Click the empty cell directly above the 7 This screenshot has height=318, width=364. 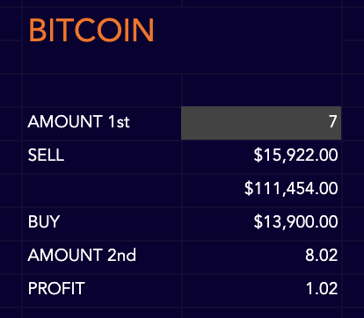pos(261,90)
